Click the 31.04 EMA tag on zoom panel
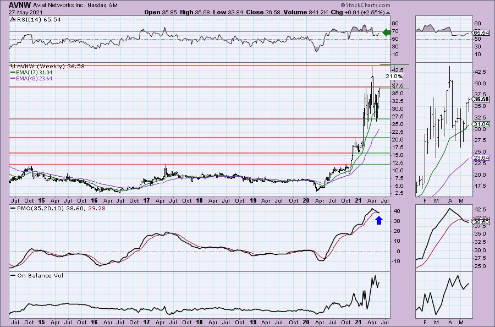The image size is (495, 327). (481, 124)
